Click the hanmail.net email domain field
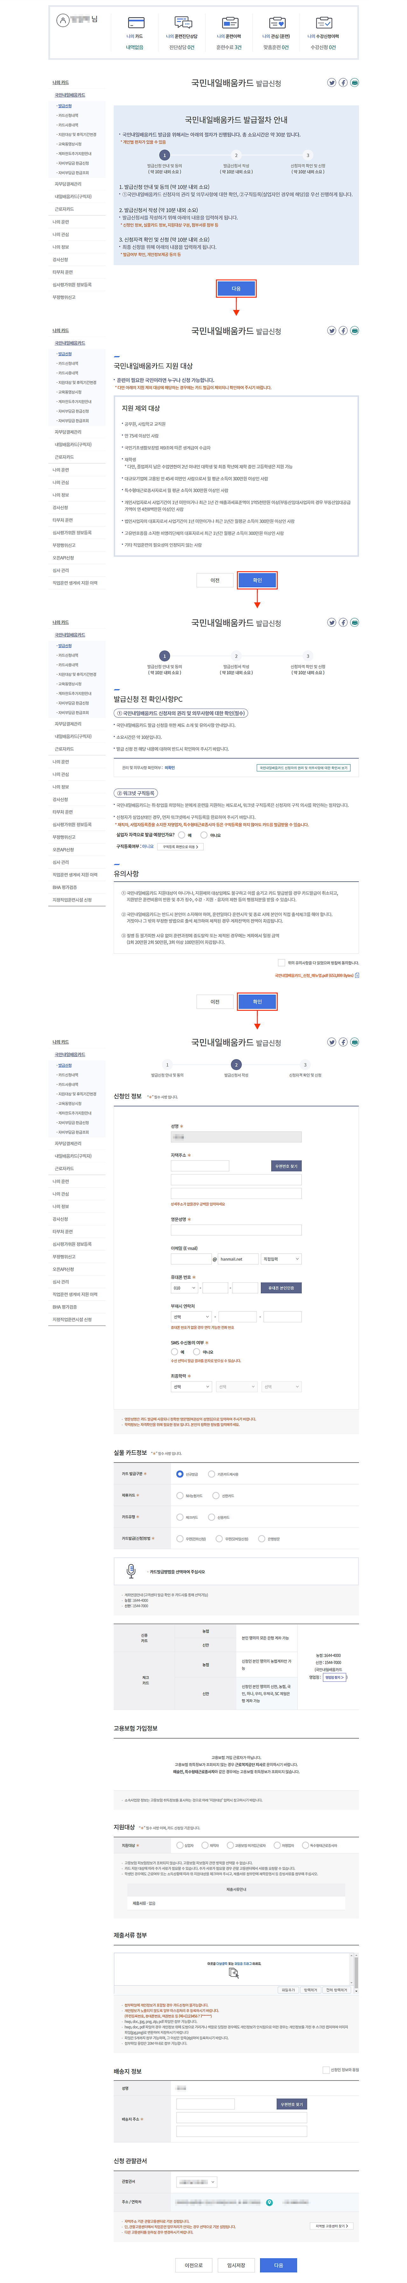The image size is (407, 2283). 238,1260
